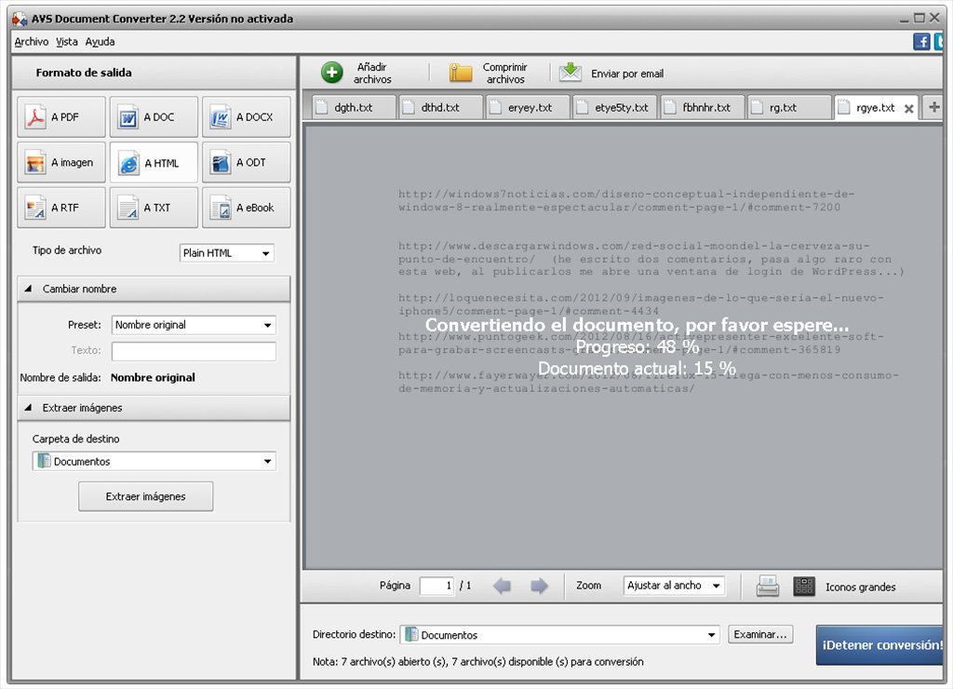Viewport: 953px width, 689px height.
Task: Open the Tipo de archivo Plain HTML dropdown
Action: coord(226,253)
